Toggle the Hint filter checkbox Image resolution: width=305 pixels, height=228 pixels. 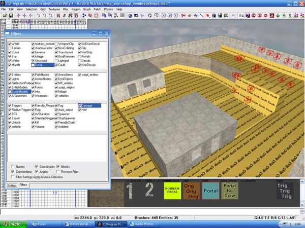[80, 110]
